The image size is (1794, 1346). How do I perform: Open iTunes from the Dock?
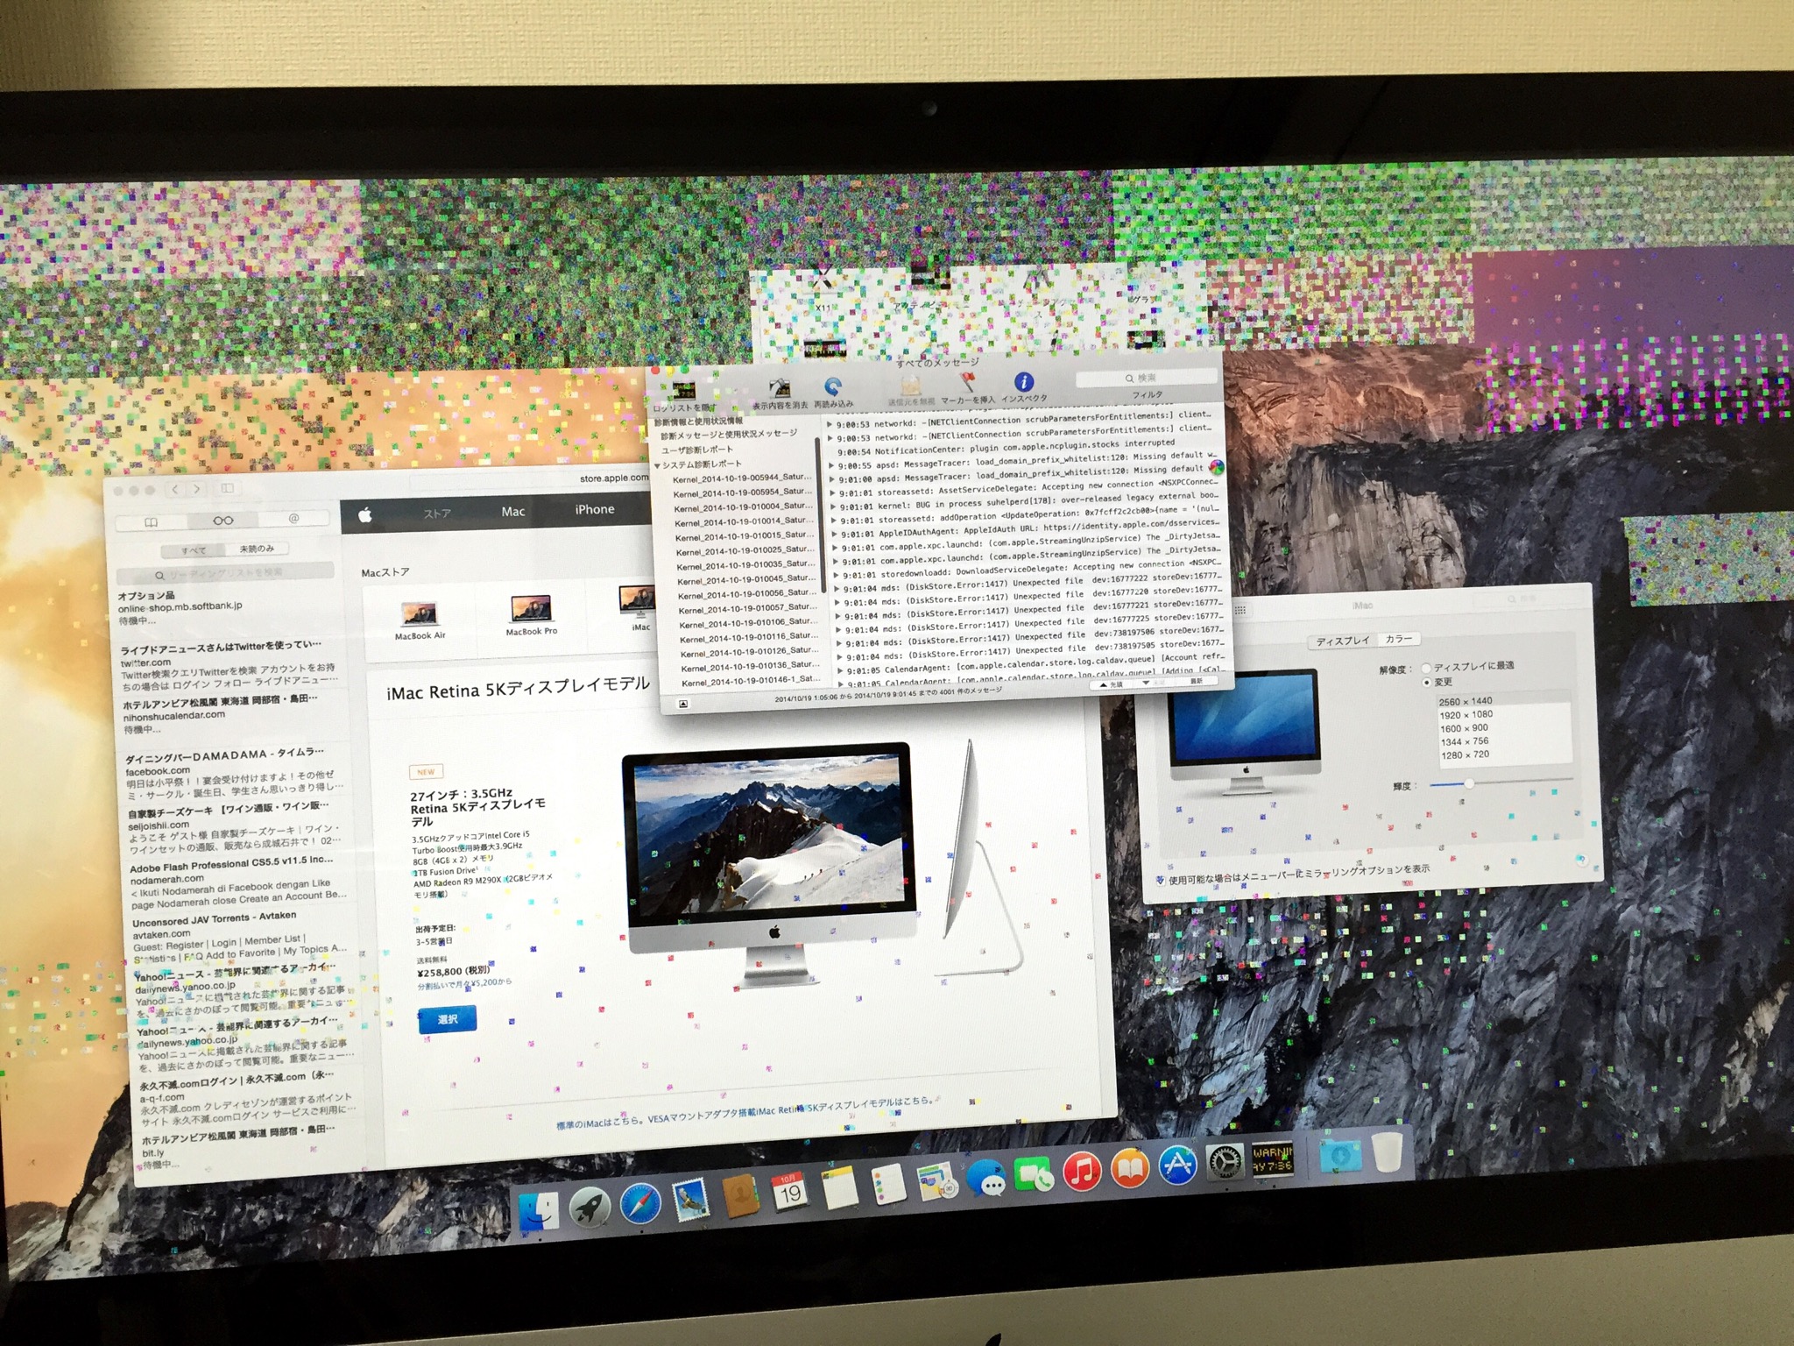coord(1082,1170)
